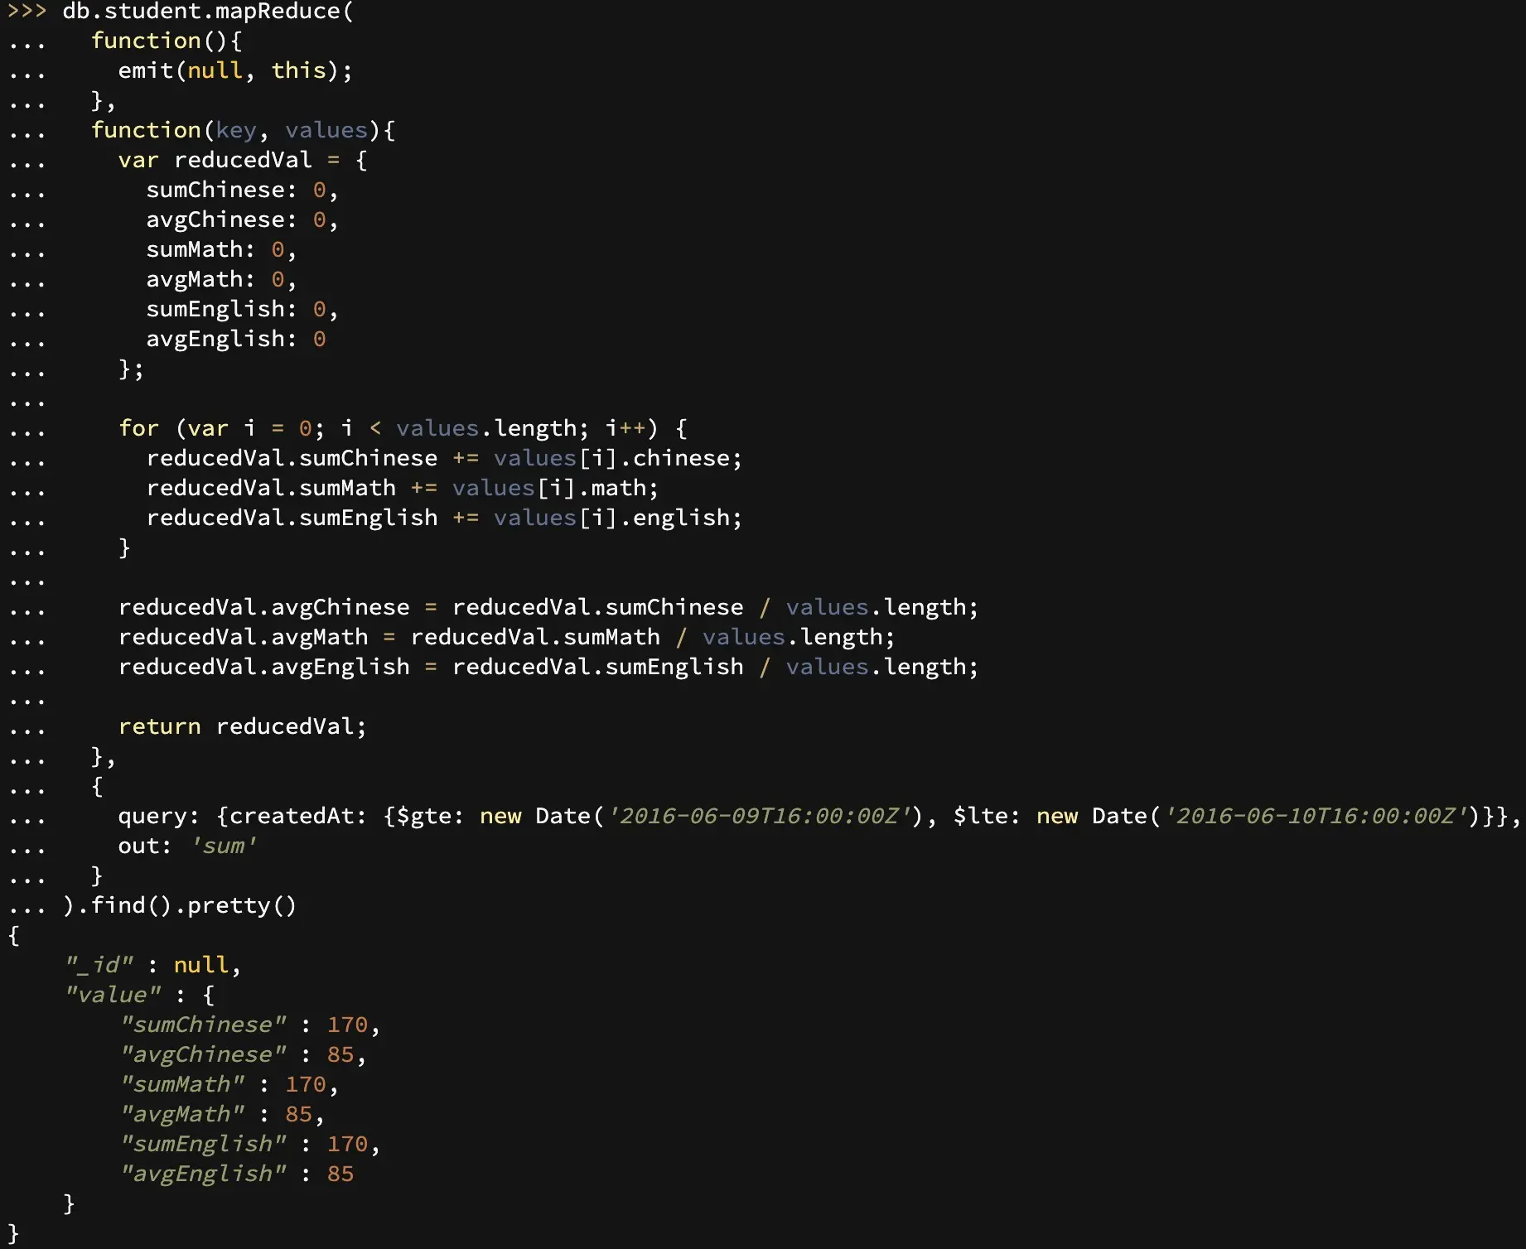
Task: Click "reducedVal.avgChinese =" assignment
Action: pos(278,607)
